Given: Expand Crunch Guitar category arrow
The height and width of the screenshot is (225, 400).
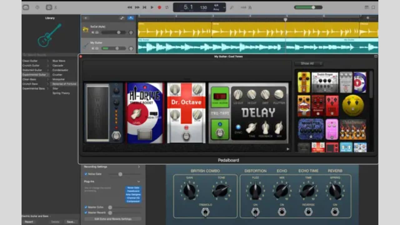Looking at the screenshot, I should (x=48, y=66).
